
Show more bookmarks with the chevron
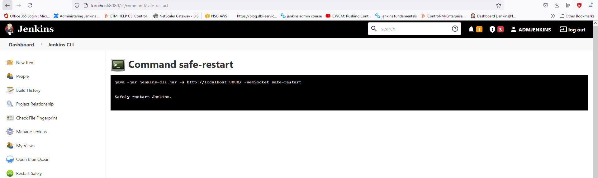pos(553,16)
